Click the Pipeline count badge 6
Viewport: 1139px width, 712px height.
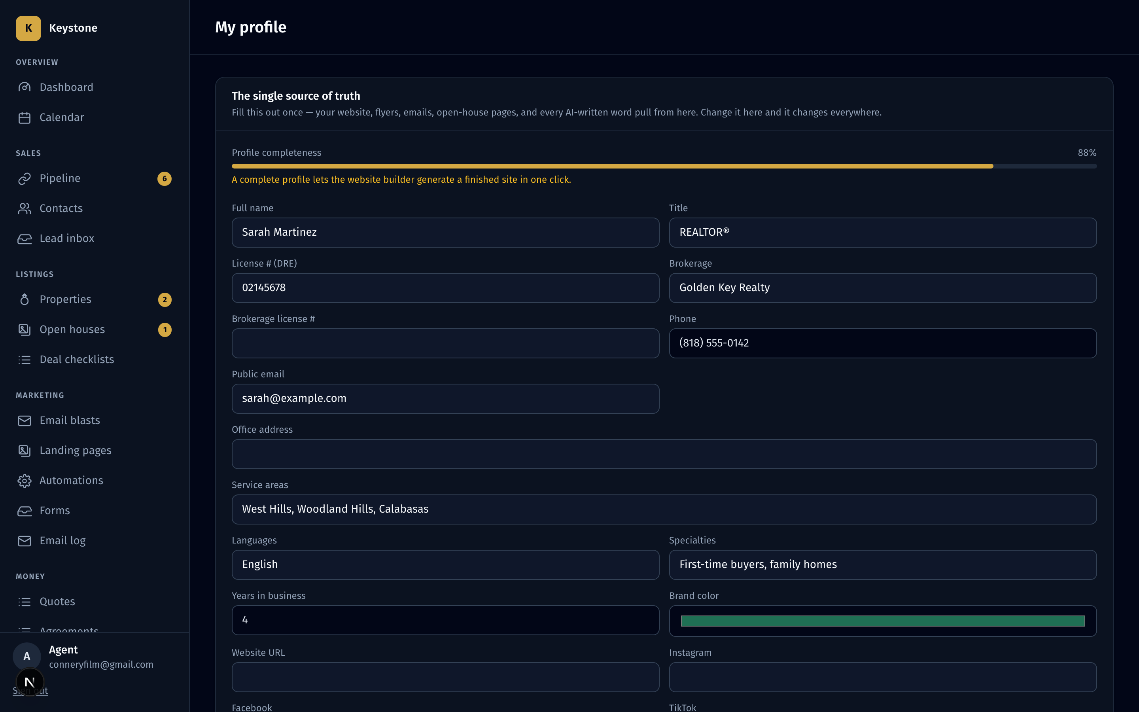pos(164,178)
